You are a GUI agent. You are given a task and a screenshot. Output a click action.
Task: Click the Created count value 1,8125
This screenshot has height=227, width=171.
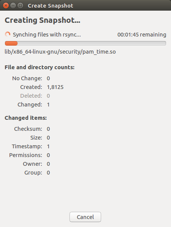55,87
